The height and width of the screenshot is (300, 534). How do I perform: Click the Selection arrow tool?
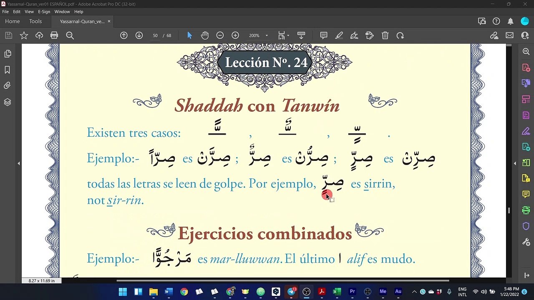pyautogui.click(x=189, y=35)
